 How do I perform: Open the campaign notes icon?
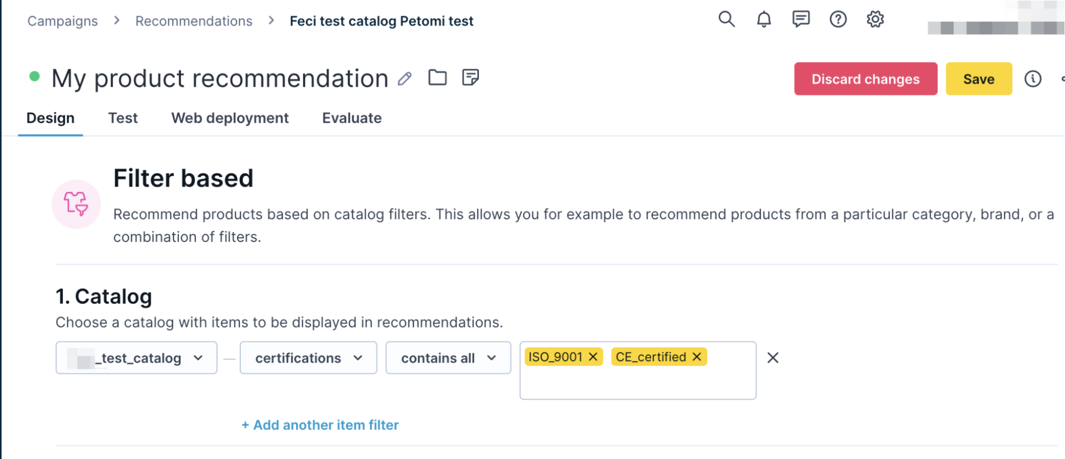click(x=470, y=78)
